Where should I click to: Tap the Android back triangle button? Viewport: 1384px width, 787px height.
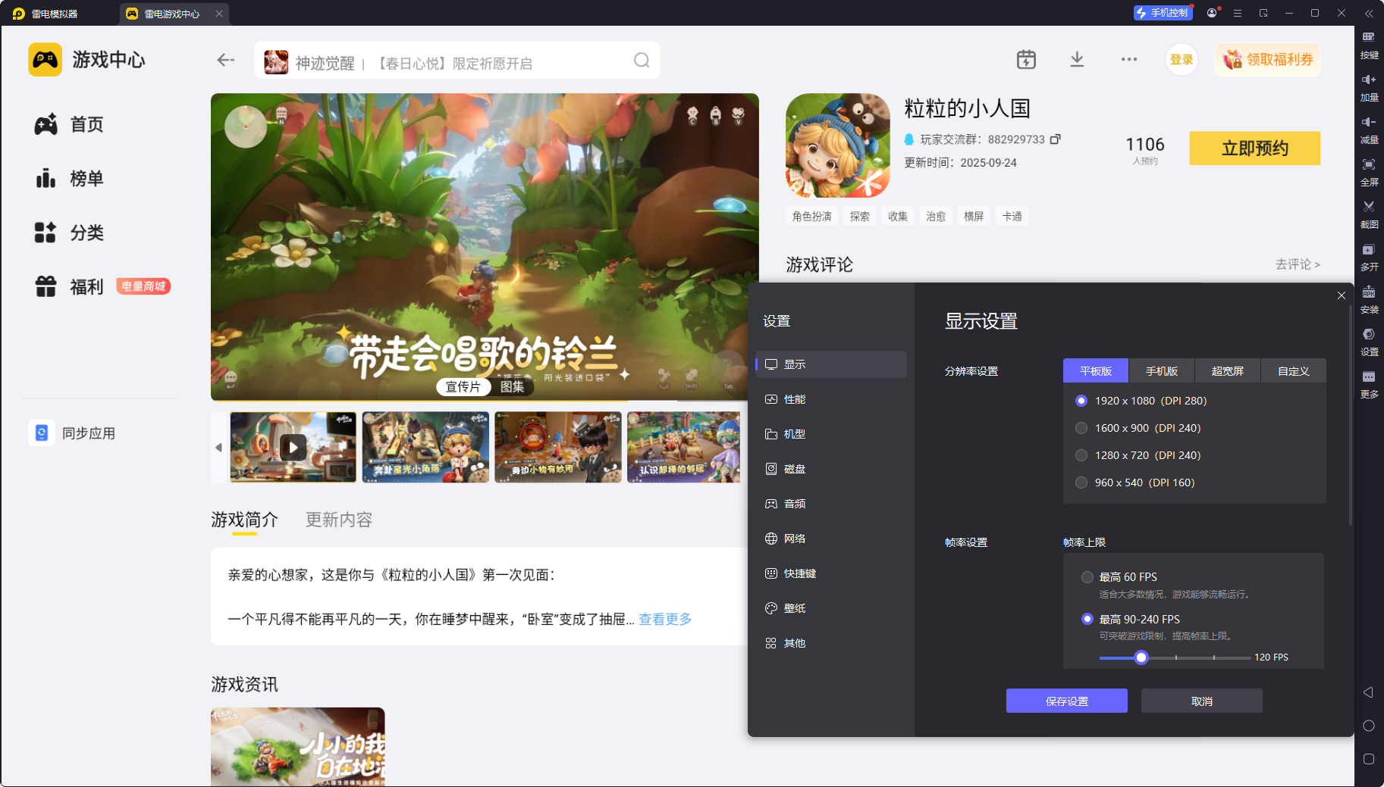tap(1368, 692)
